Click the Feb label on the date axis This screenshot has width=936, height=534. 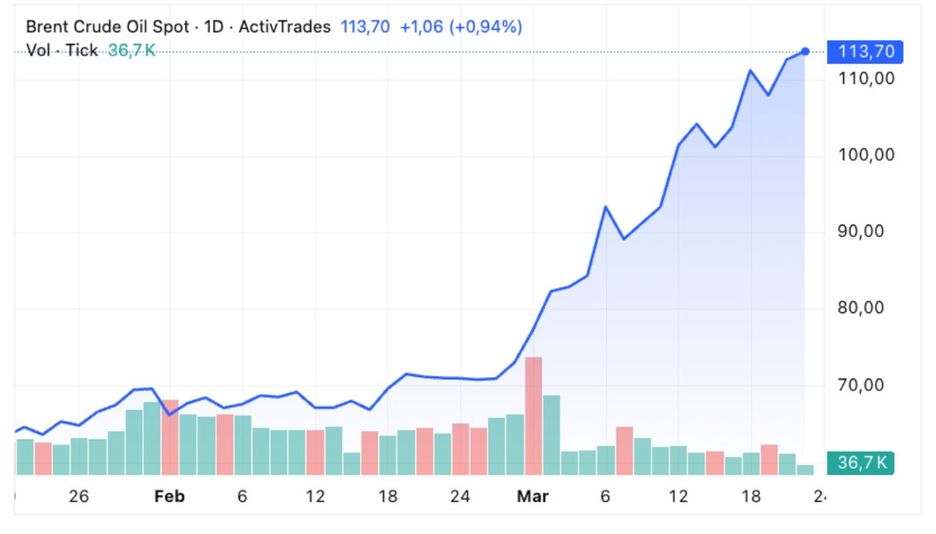click(169, 497)
